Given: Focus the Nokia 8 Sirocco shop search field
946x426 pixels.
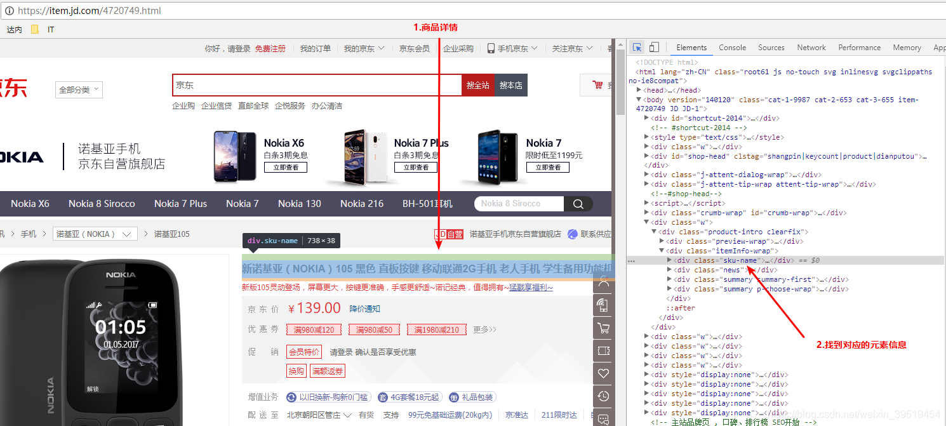Looking at the screenshot, I should [x=519, y=204].
